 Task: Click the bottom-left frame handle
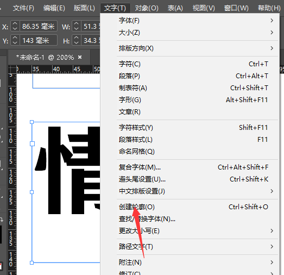click(31, 262)
